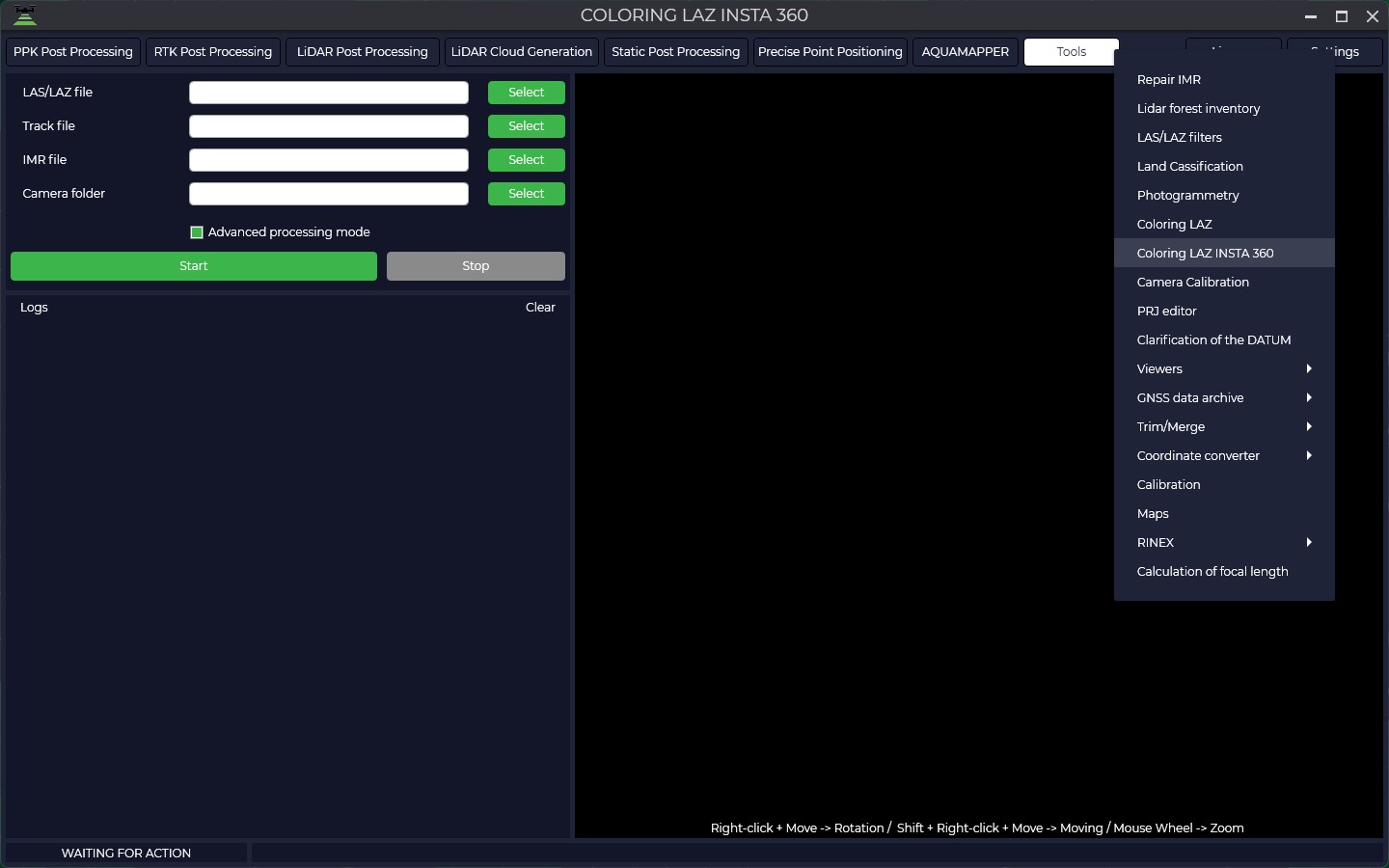
Task: Minimize the application window
Action: (1310, 16)
